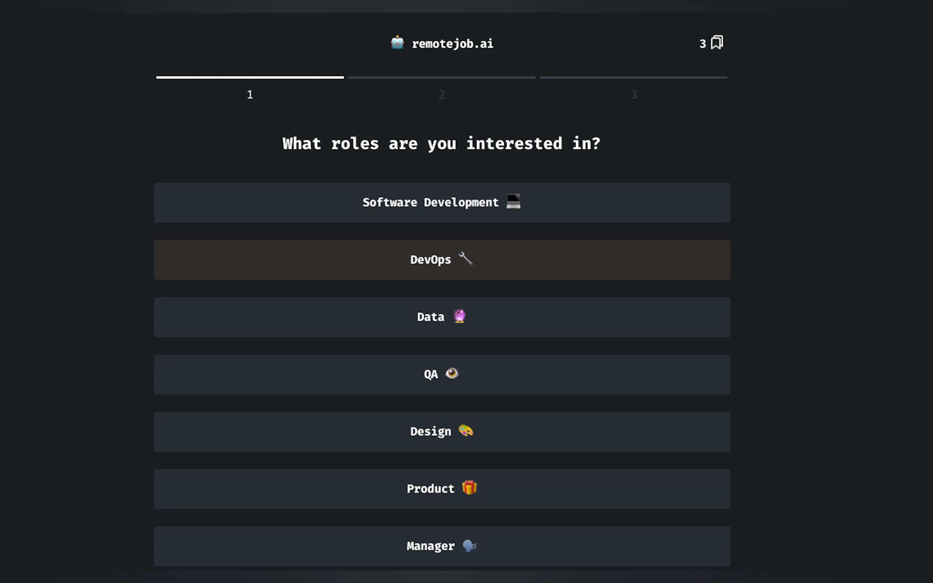Select step 1 in progress bar

pyautogui.click(x=250, y=94)
